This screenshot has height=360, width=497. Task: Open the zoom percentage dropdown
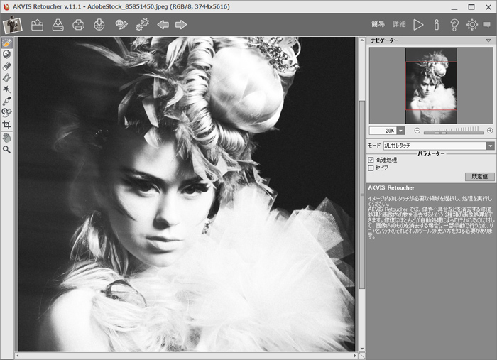(401, 131)
